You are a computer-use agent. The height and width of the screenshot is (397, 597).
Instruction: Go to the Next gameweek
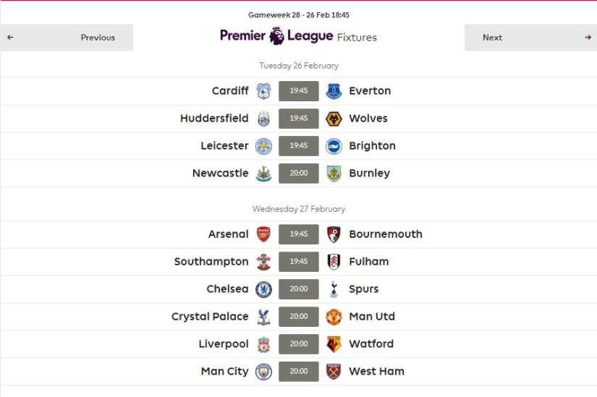tap(530, 38)
